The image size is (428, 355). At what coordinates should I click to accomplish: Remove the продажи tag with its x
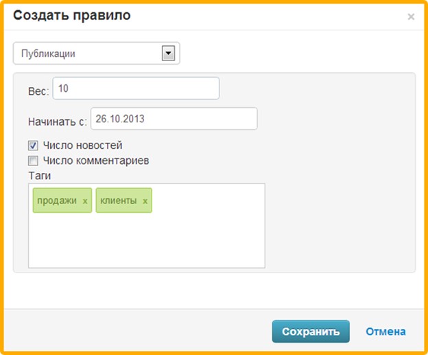85,201
